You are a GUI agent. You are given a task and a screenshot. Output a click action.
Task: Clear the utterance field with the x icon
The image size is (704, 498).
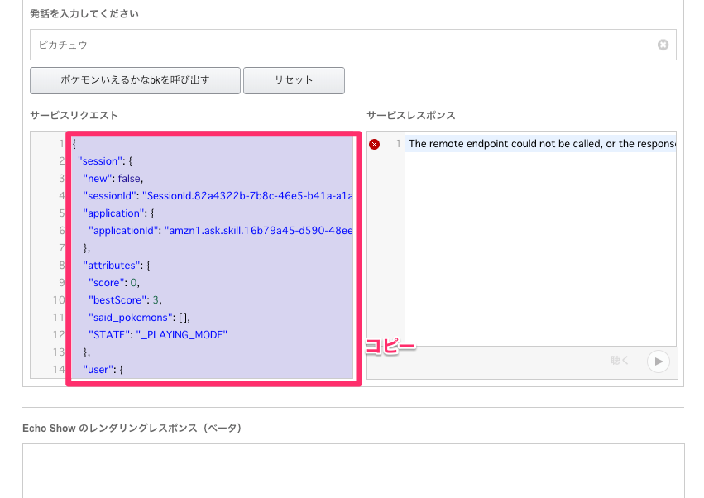click(663, 45)
